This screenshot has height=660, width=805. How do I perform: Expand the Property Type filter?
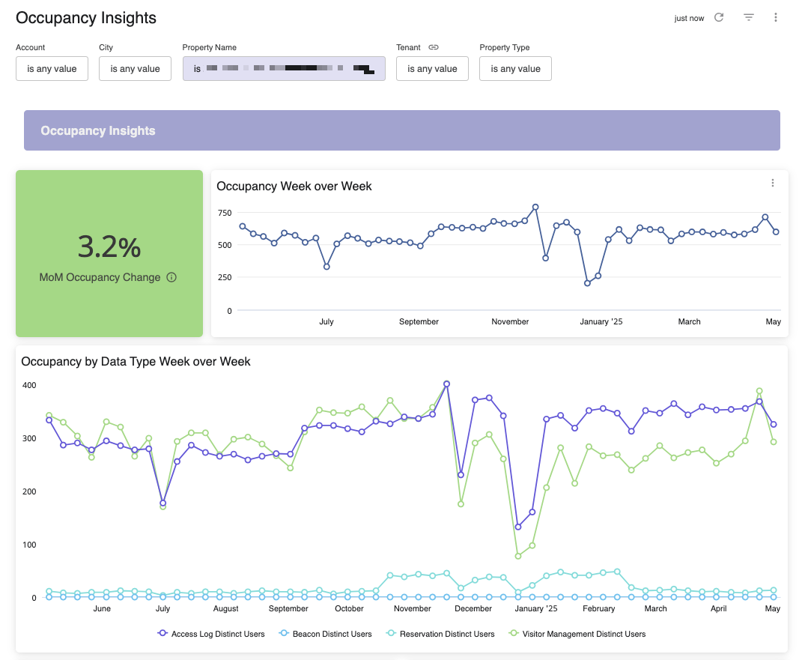tap(515, 69)
